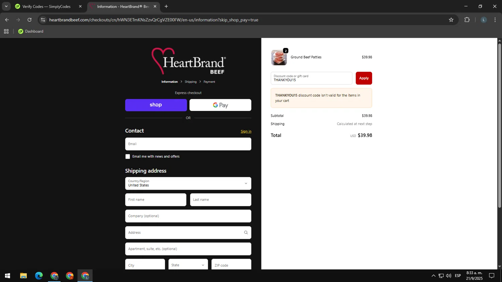Open File Explorer from the taskbar
Screen dimensions: 502x282
click(23, 276)
